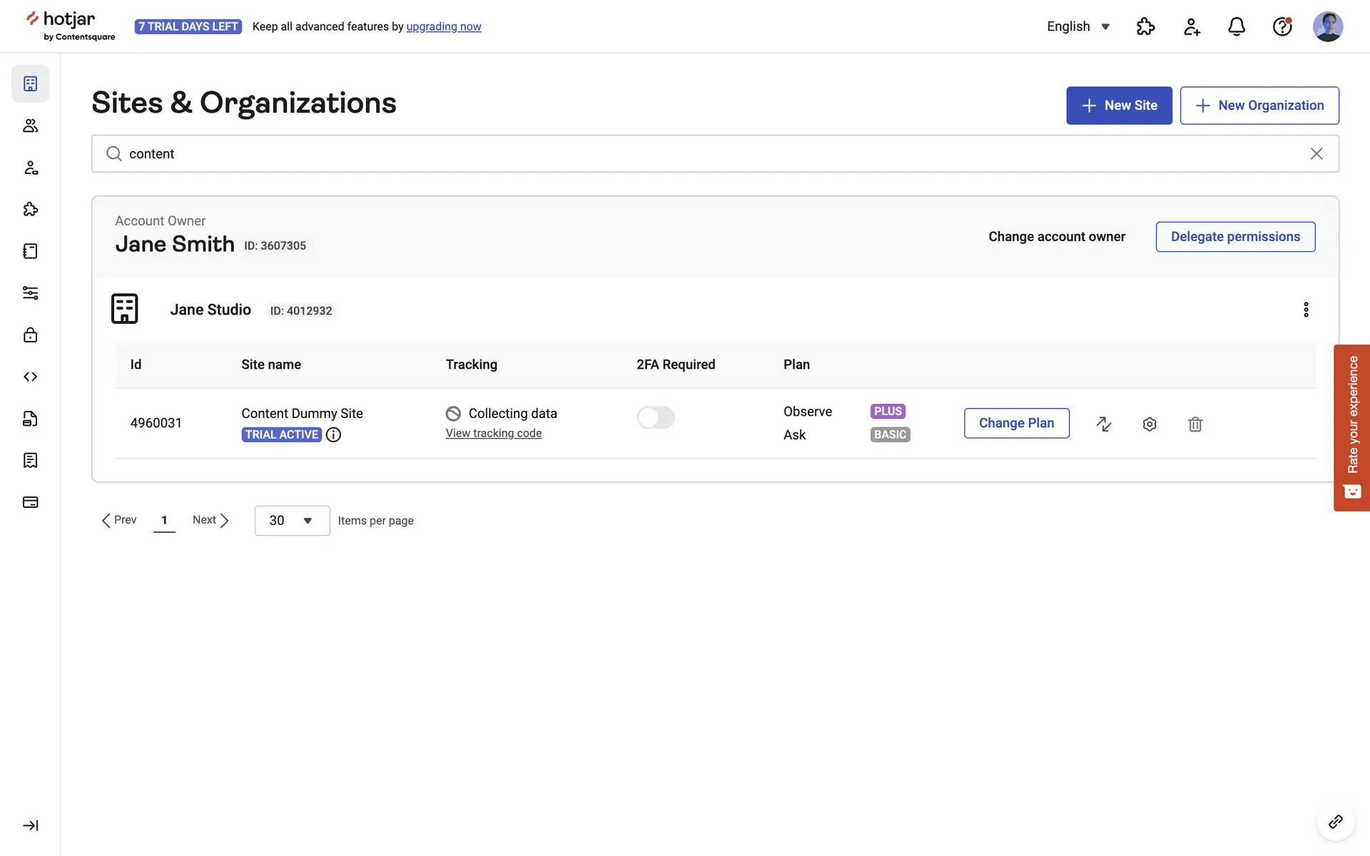Image resolution: width=1370 pixels, height=856 pixels.
Task: Open the integrations puzzle icon in the header
Action: (1145, 27)
